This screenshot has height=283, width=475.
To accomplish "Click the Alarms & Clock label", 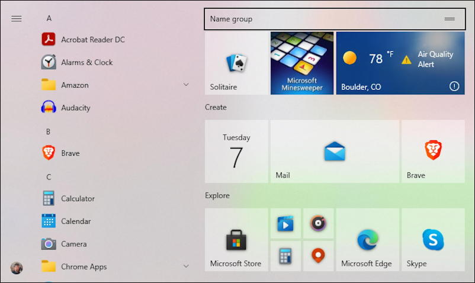I will [87, 62].
